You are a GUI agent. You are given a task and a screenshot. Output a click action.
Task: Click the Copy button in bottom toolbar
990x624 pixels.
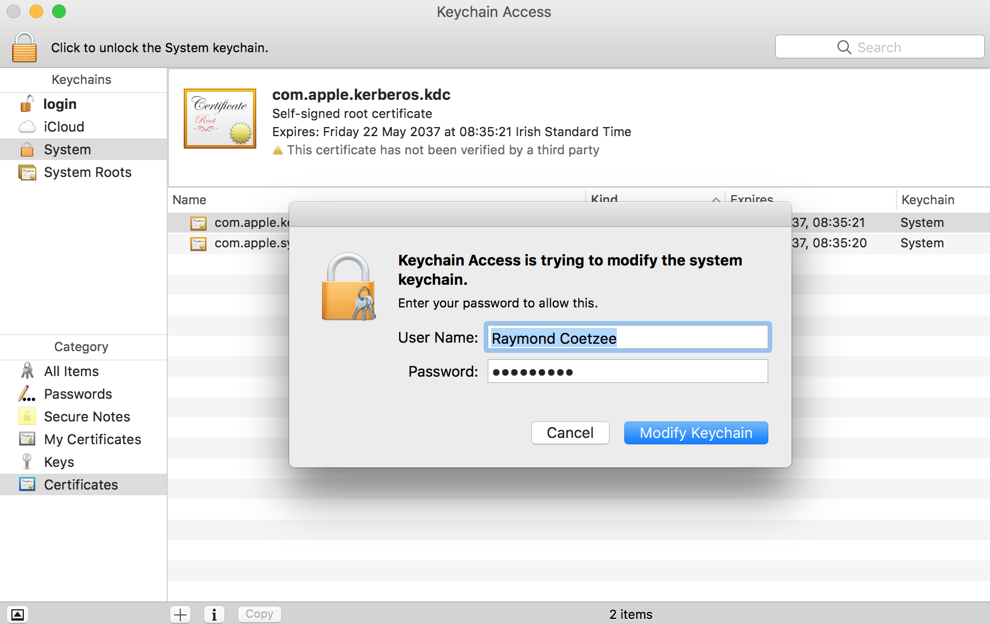point(259,614)
